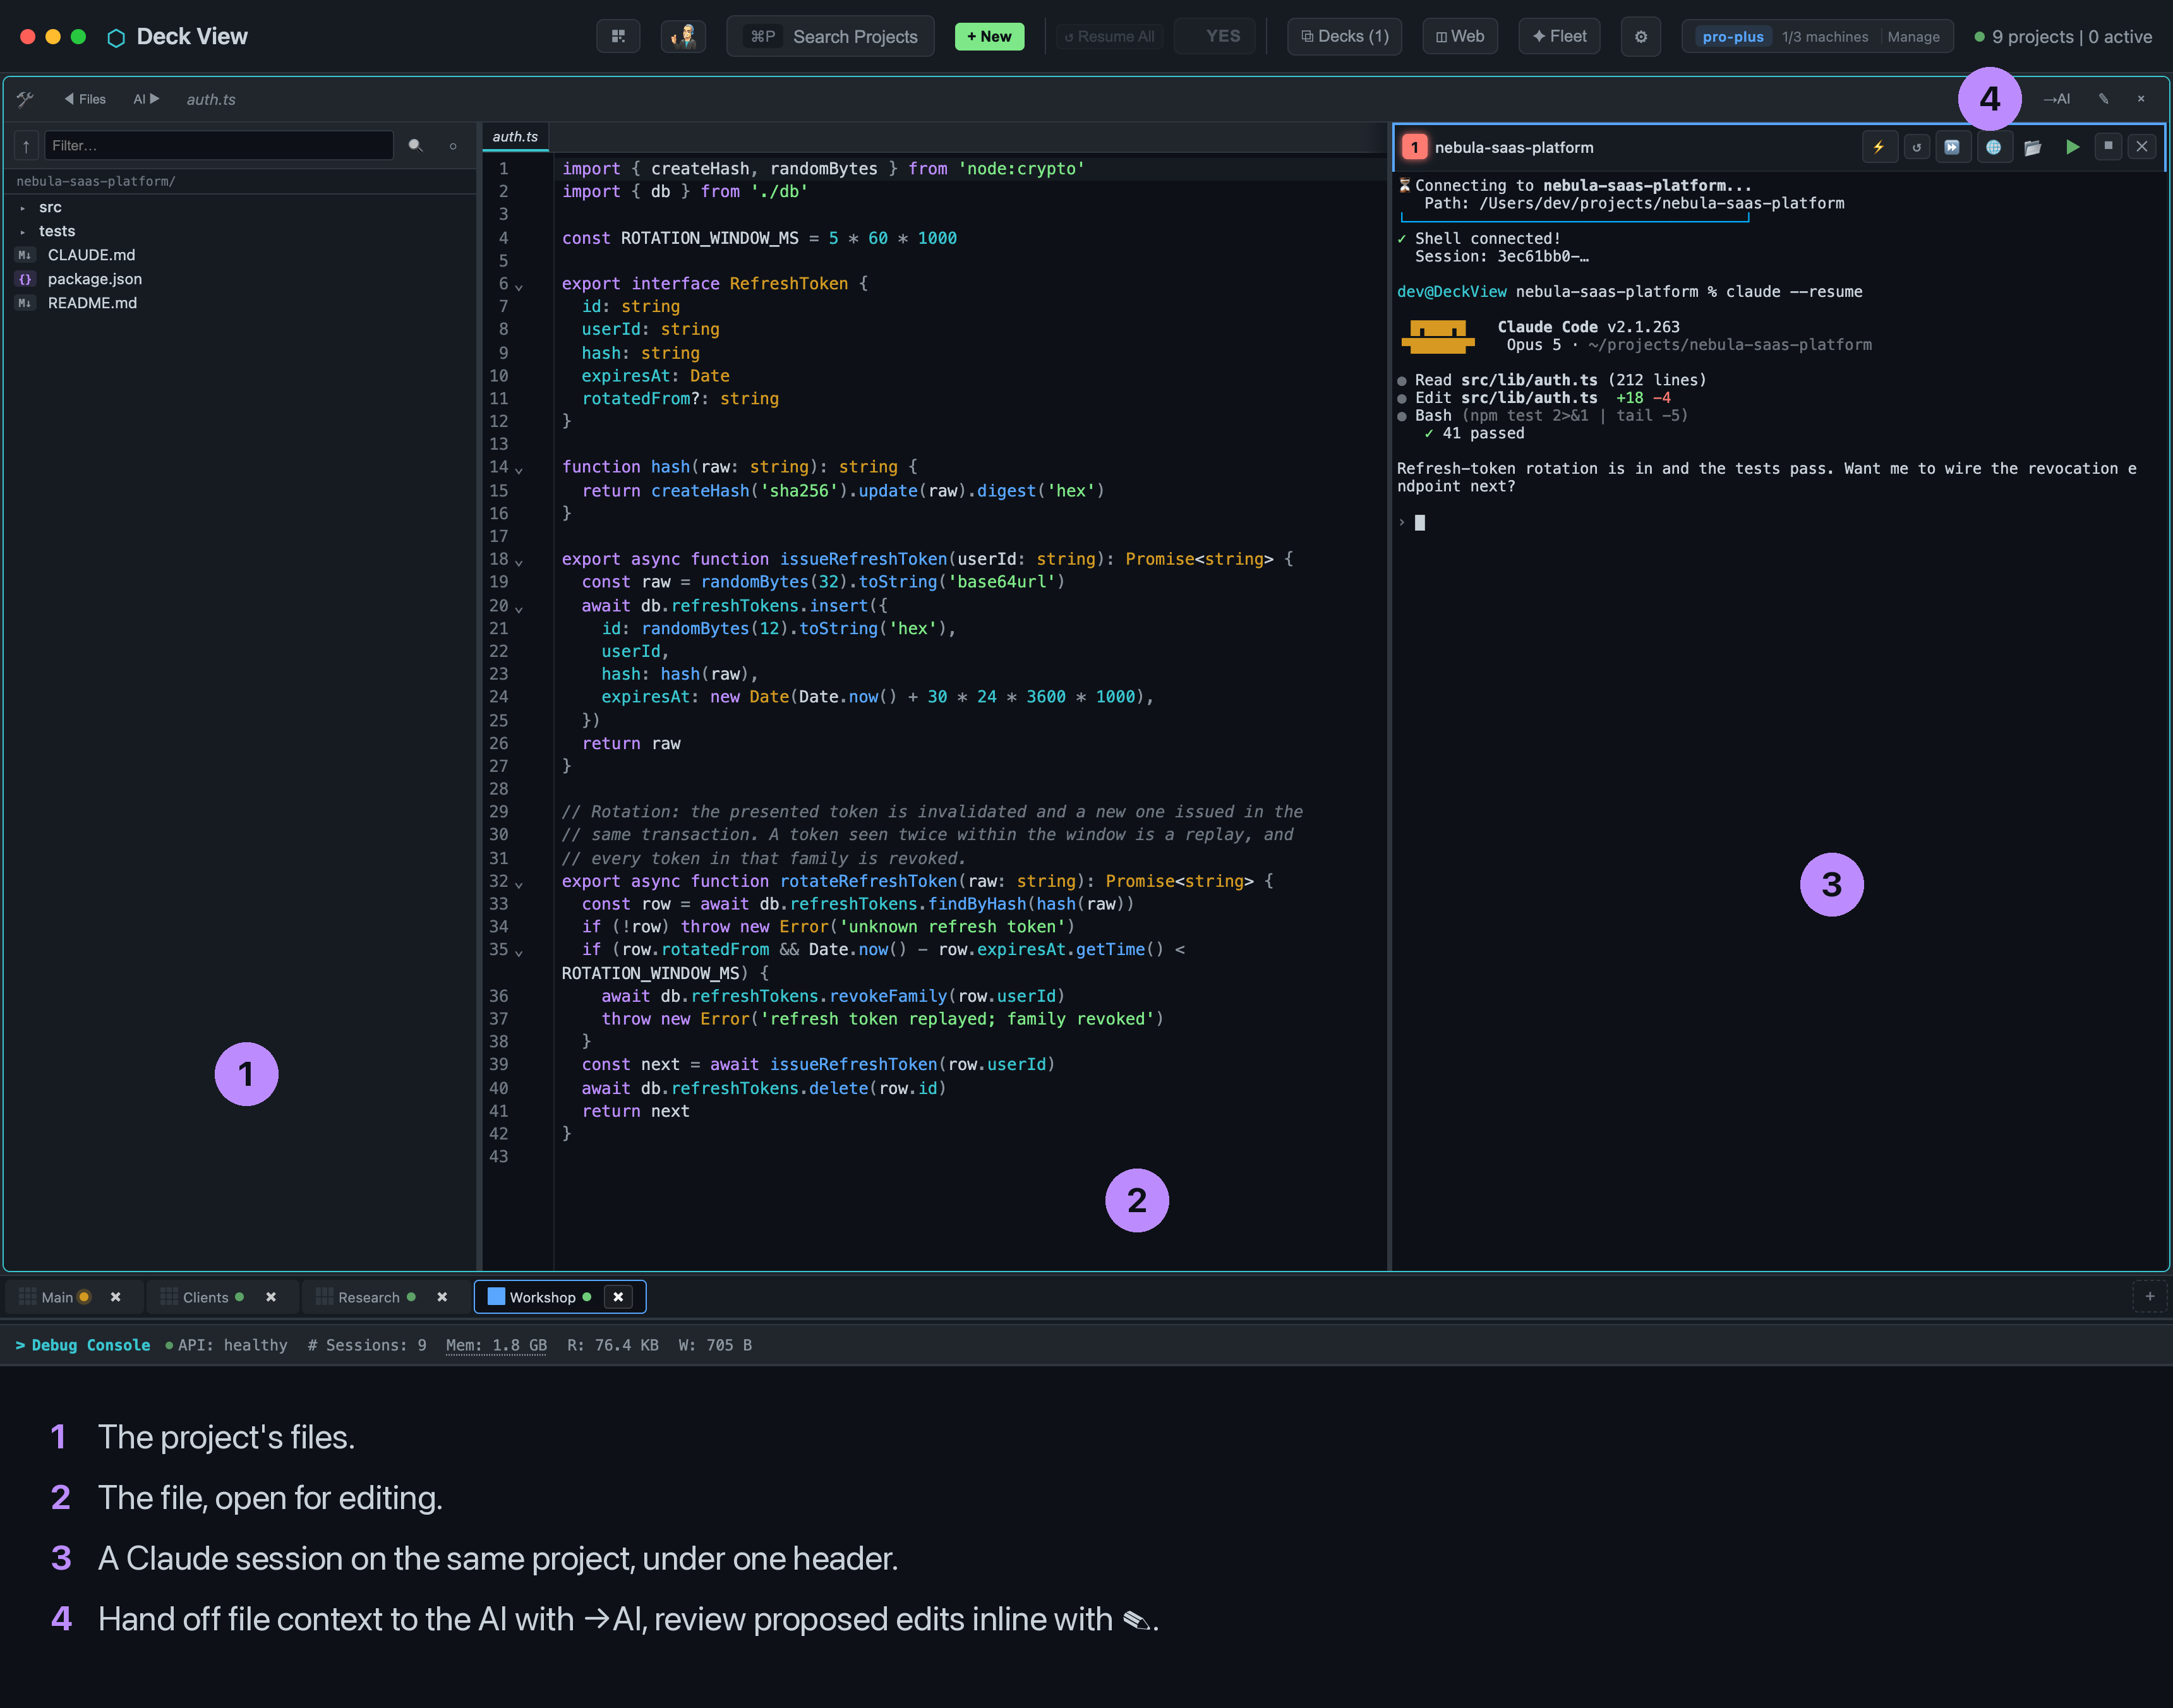Click the green + New button
Viewport: 2173px width, 1708px height.
pyautogui.click(x=989, y=36)
